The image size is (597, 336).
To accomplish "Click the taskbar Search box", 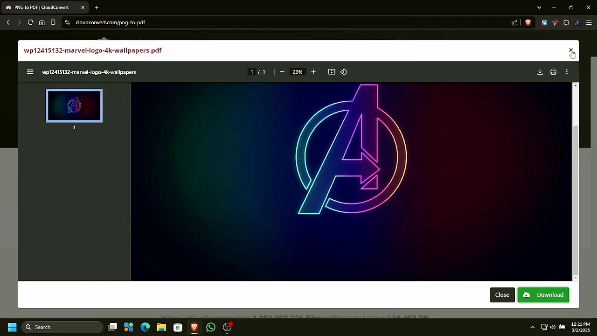I will coord(62,327).
